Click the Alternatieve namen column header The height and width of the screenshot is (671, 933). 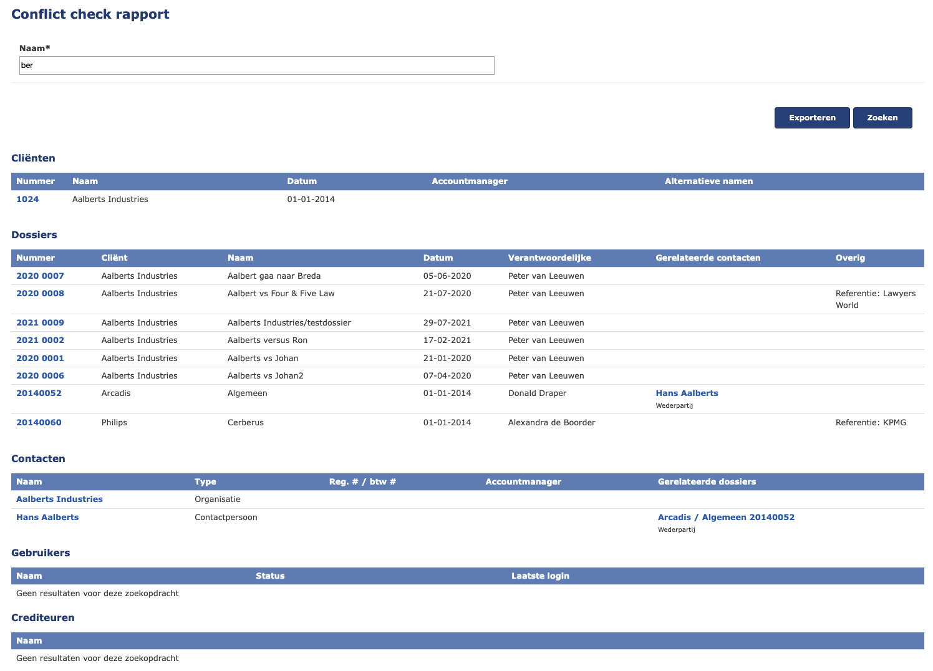pyautogui.click(x=708, y=181)
